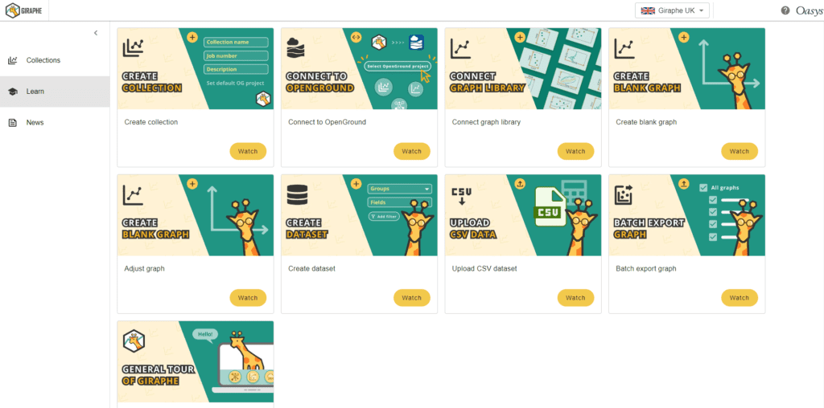Viewport: 824px width, 408px height.
Task: Click the plus icon on Connect Graph Library thumbnail
Action: (x=520, y=37)
